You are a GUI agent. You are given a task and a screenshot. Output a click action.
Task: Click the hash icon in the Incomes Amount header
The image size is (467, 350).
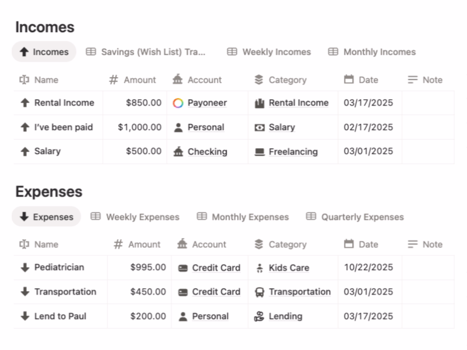tap(113, 80)
